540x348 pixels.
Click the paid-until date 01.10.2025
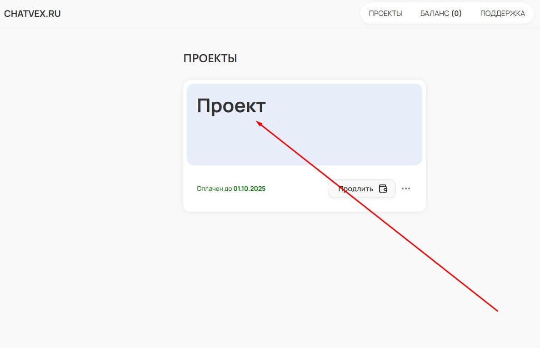[x=250, y=189]
